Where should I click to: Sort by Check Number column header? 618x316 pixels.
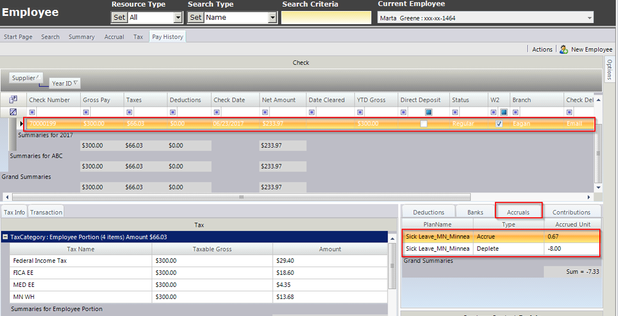pyautogui.click(x=53, y=100)
